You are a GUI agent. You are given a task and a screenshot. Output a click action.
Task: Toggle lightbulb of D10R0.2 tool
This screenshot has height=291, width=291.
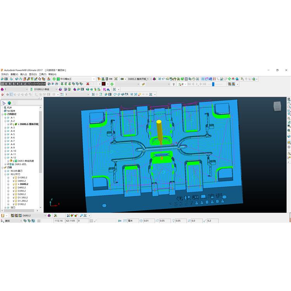(x=14, y=178)
